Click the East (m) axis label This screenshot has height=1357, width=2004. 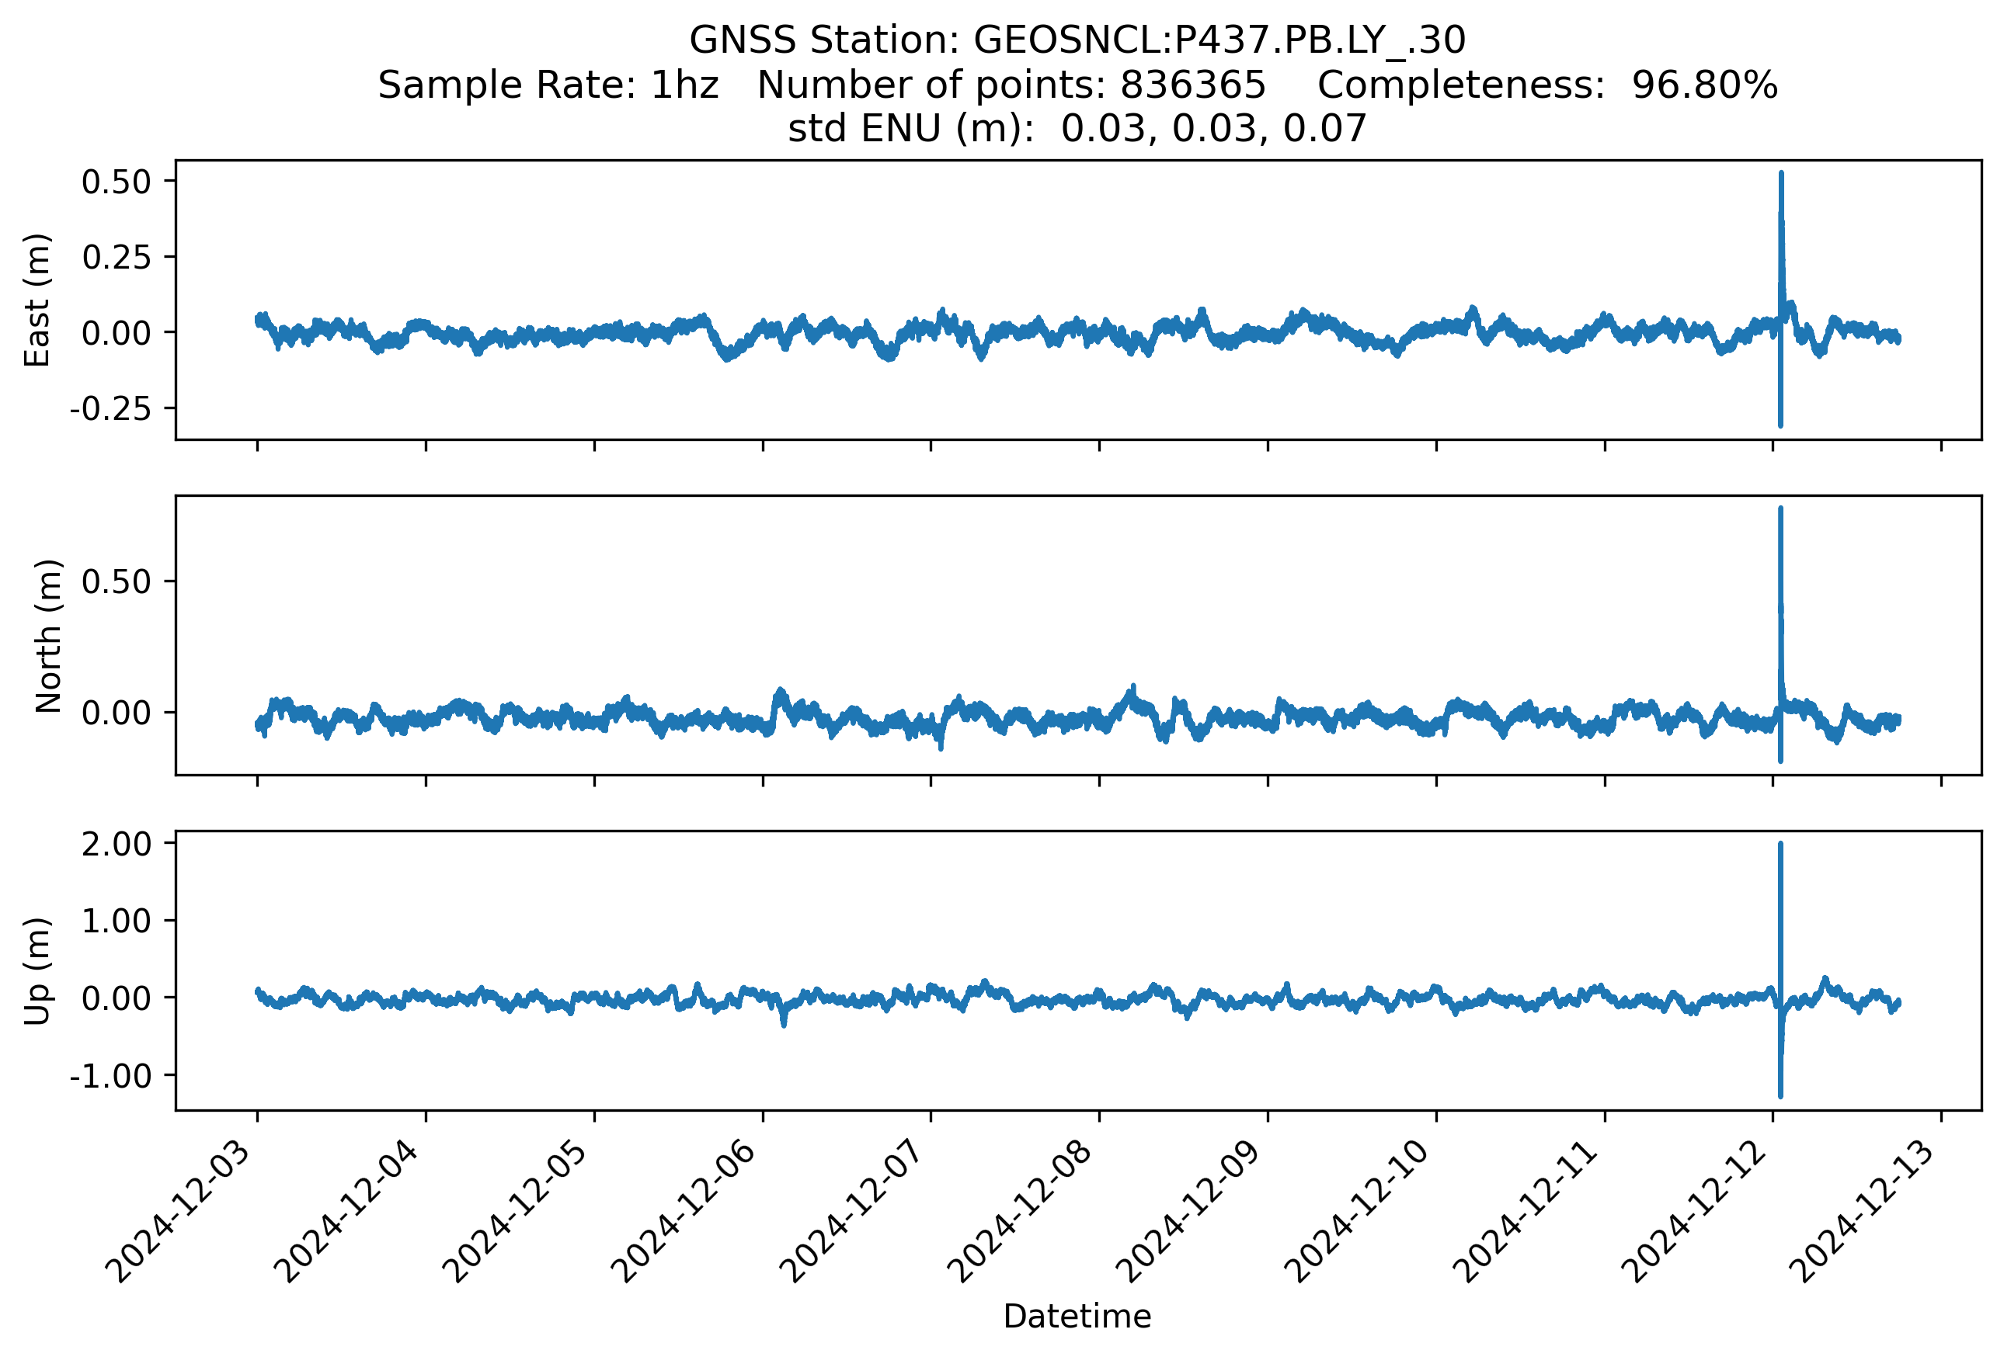coord(37,300)
